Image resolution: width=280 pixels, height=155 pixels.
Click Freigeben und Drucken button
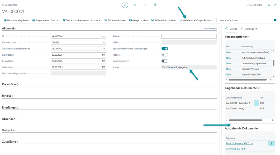tap(46, 20)
